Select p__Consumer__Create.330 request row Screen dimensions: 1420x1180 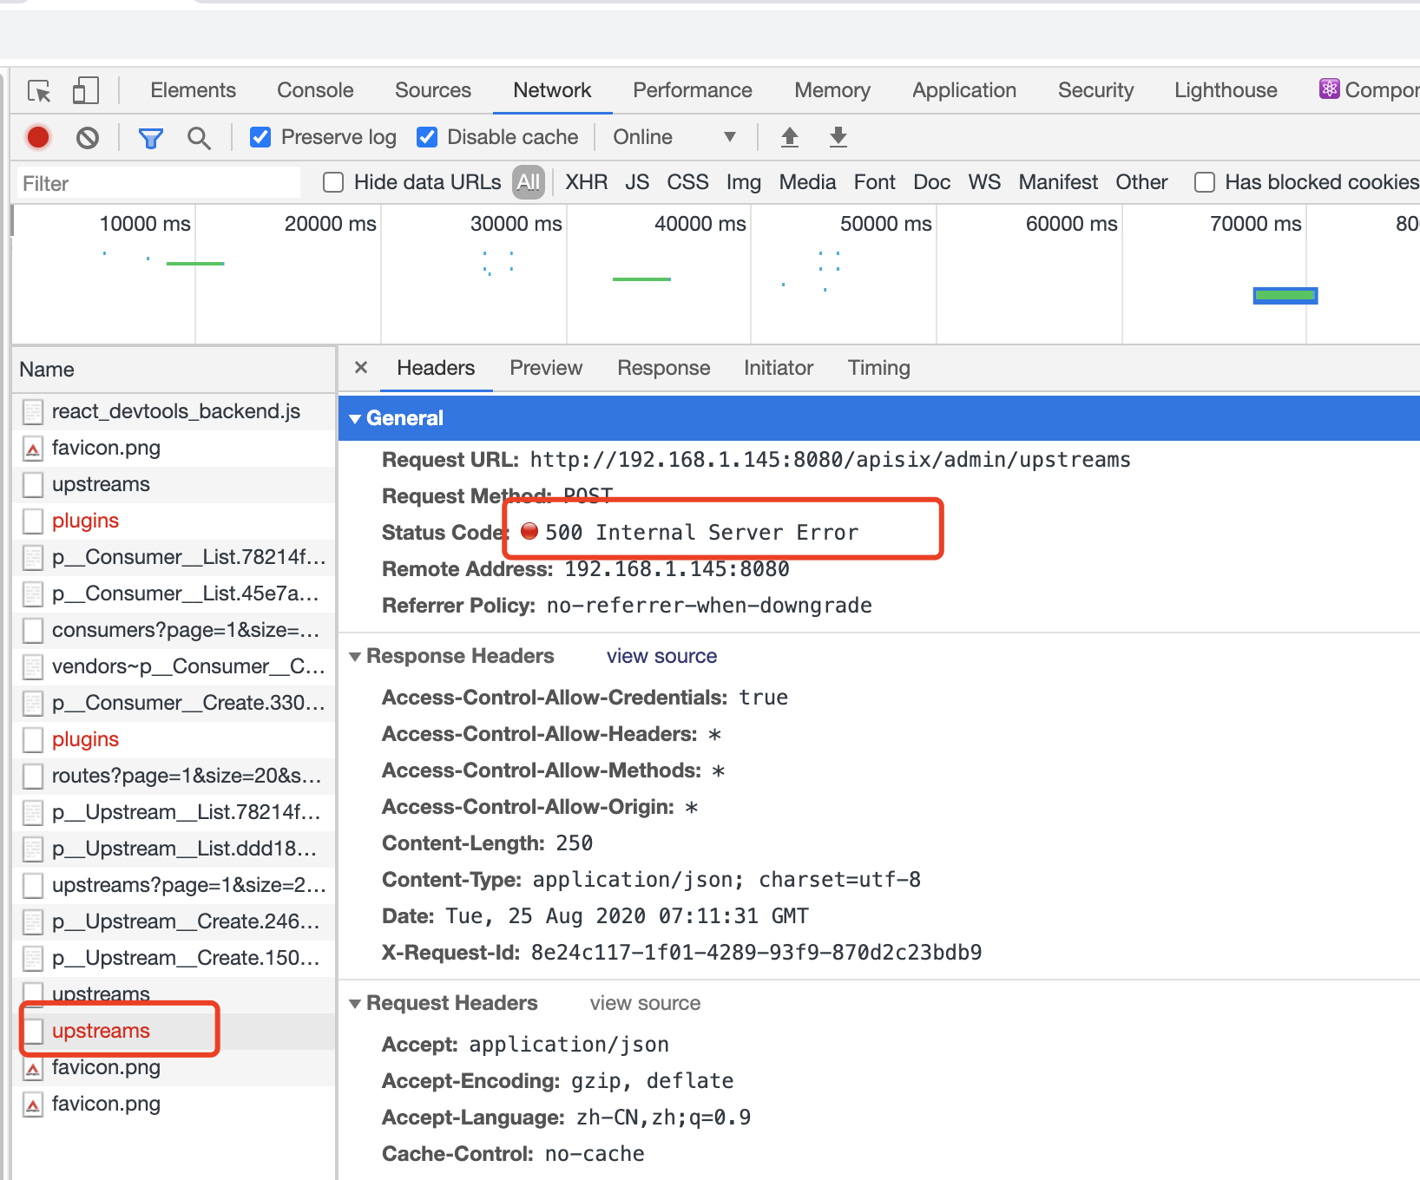click(174, 703)
